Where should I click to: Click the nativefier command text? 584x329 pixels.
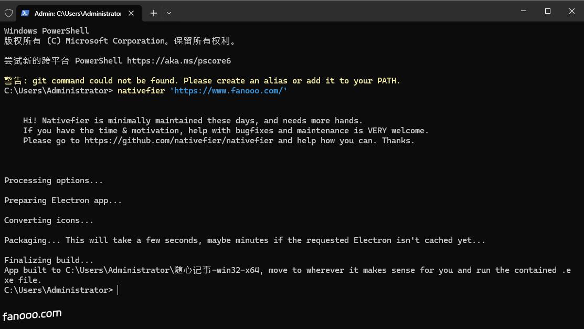click(141, 91)
